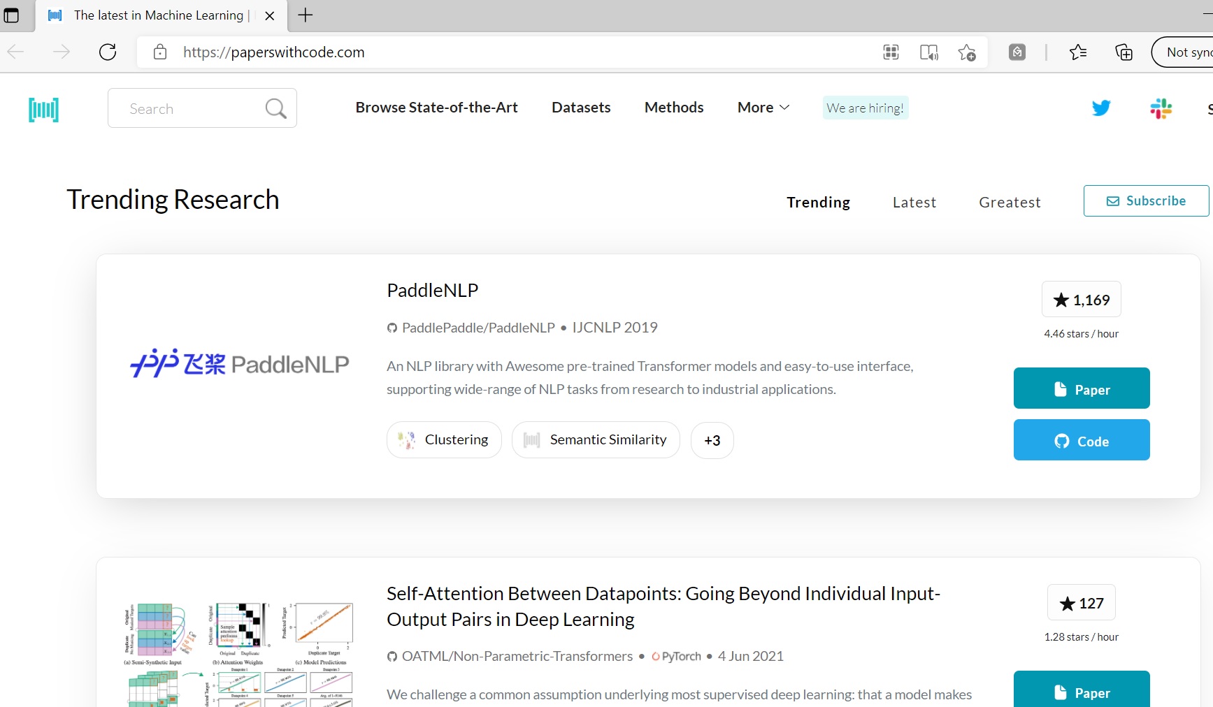Click the Paper button for Self-Attention paper
The height and width of the screenshot is (707, 1213).
coord(1082,690)
